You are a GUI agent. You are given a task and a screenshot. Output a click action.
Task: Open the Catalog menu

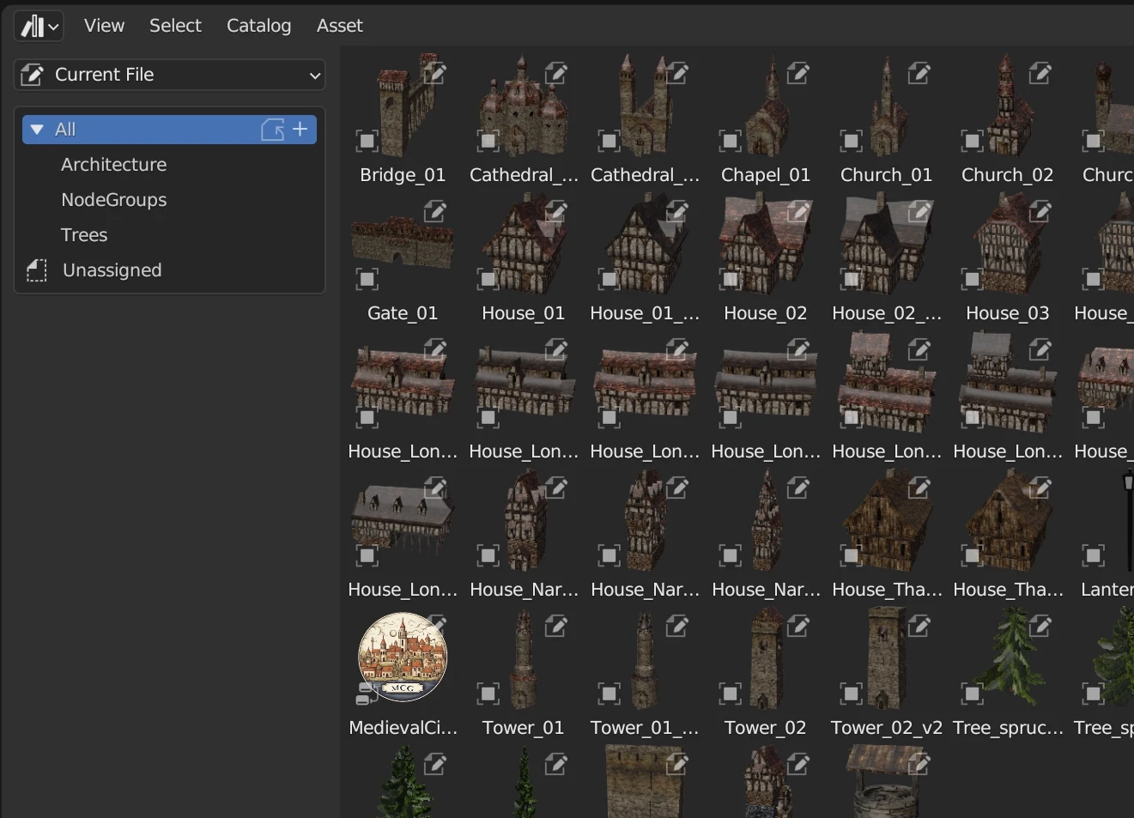click(x=258, y=26)
